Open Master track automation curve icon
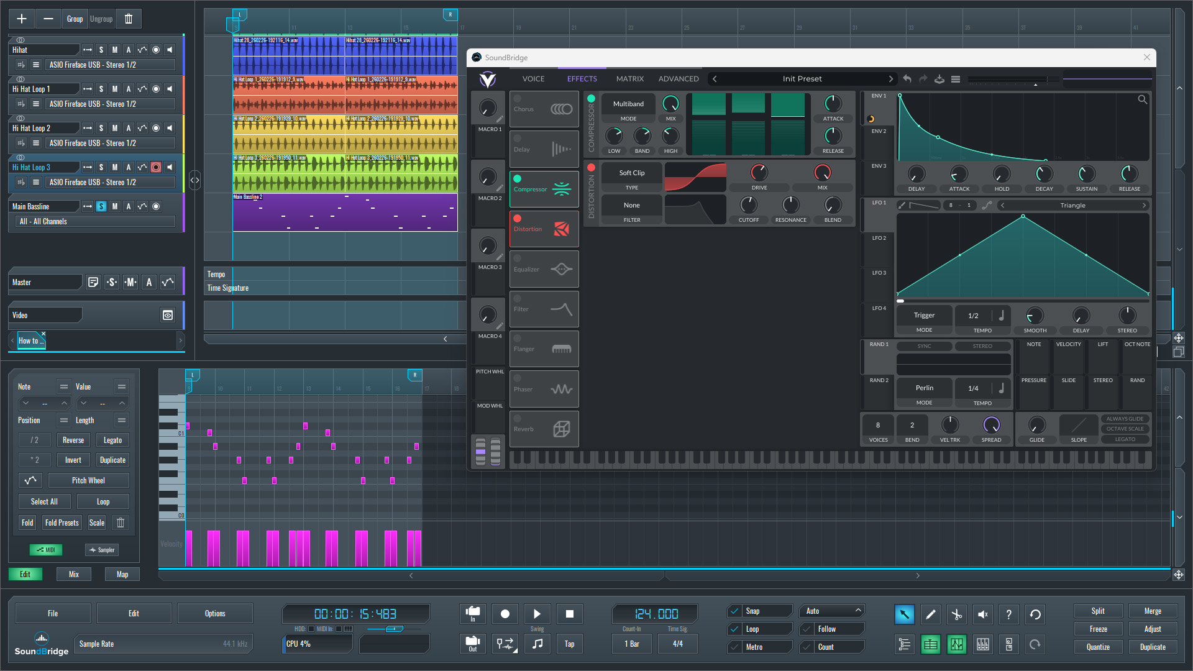Viewport: 1193px width, 671px height. point(168,282)
